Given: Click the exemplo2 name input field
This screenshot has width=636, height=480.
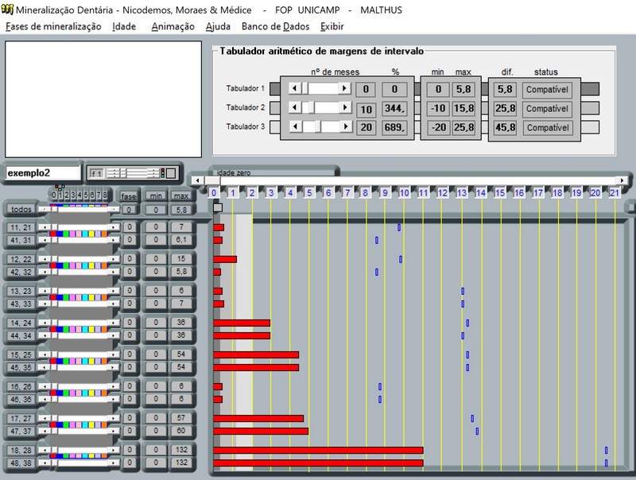Looking at the screenshot, I should pyautogui.click(x=43, y=172).
